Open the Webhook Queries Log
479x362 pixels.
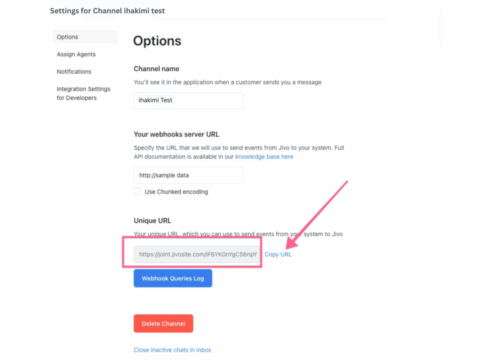point(173,278)
